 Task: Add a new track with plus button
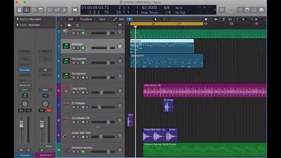pos(61,25)
